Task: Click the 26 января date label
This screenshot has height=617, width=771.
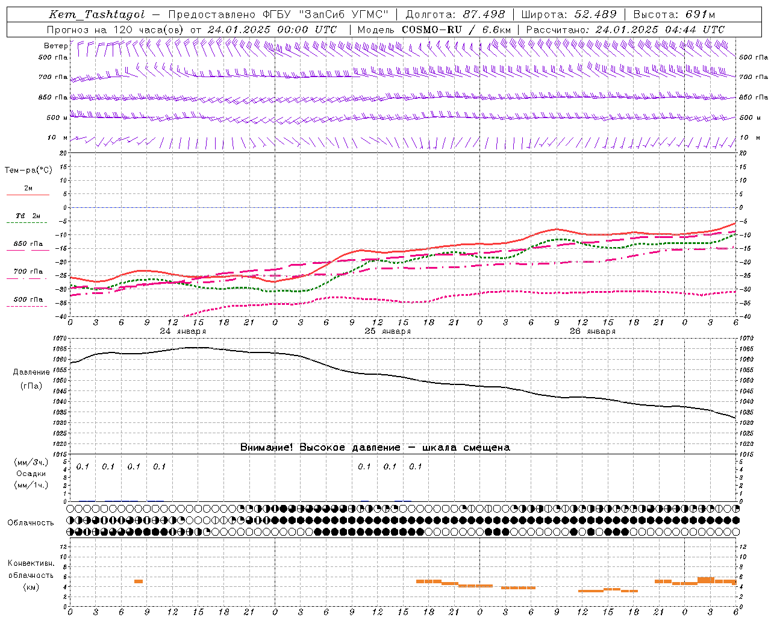Action: point(592,331)
